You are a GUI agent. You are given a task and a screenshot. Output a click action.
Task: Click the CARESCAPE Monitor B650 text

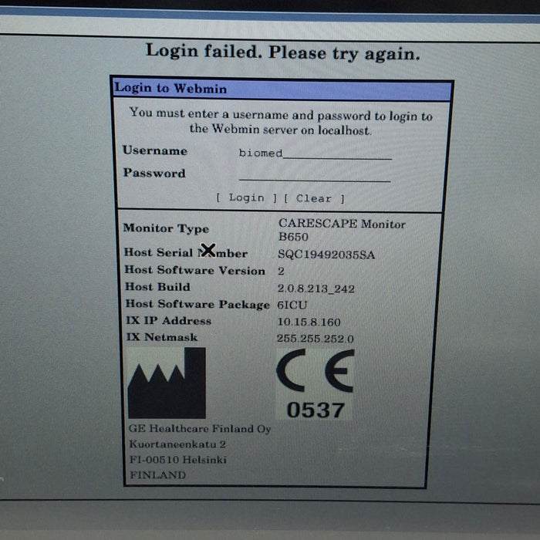click(x=342, y=230)
